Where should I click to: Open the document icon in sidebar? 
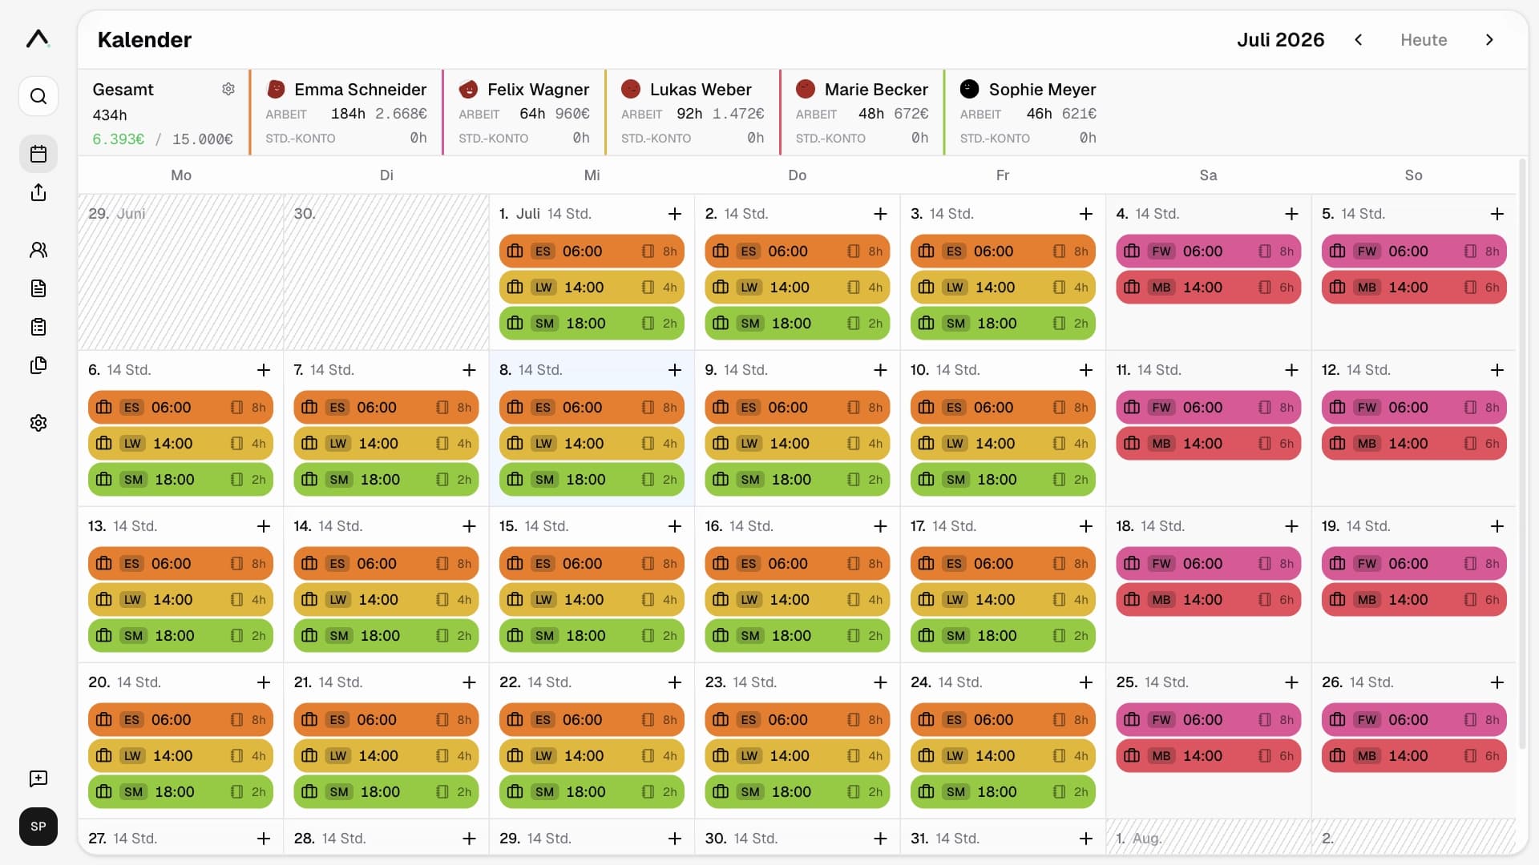(38, 288)
